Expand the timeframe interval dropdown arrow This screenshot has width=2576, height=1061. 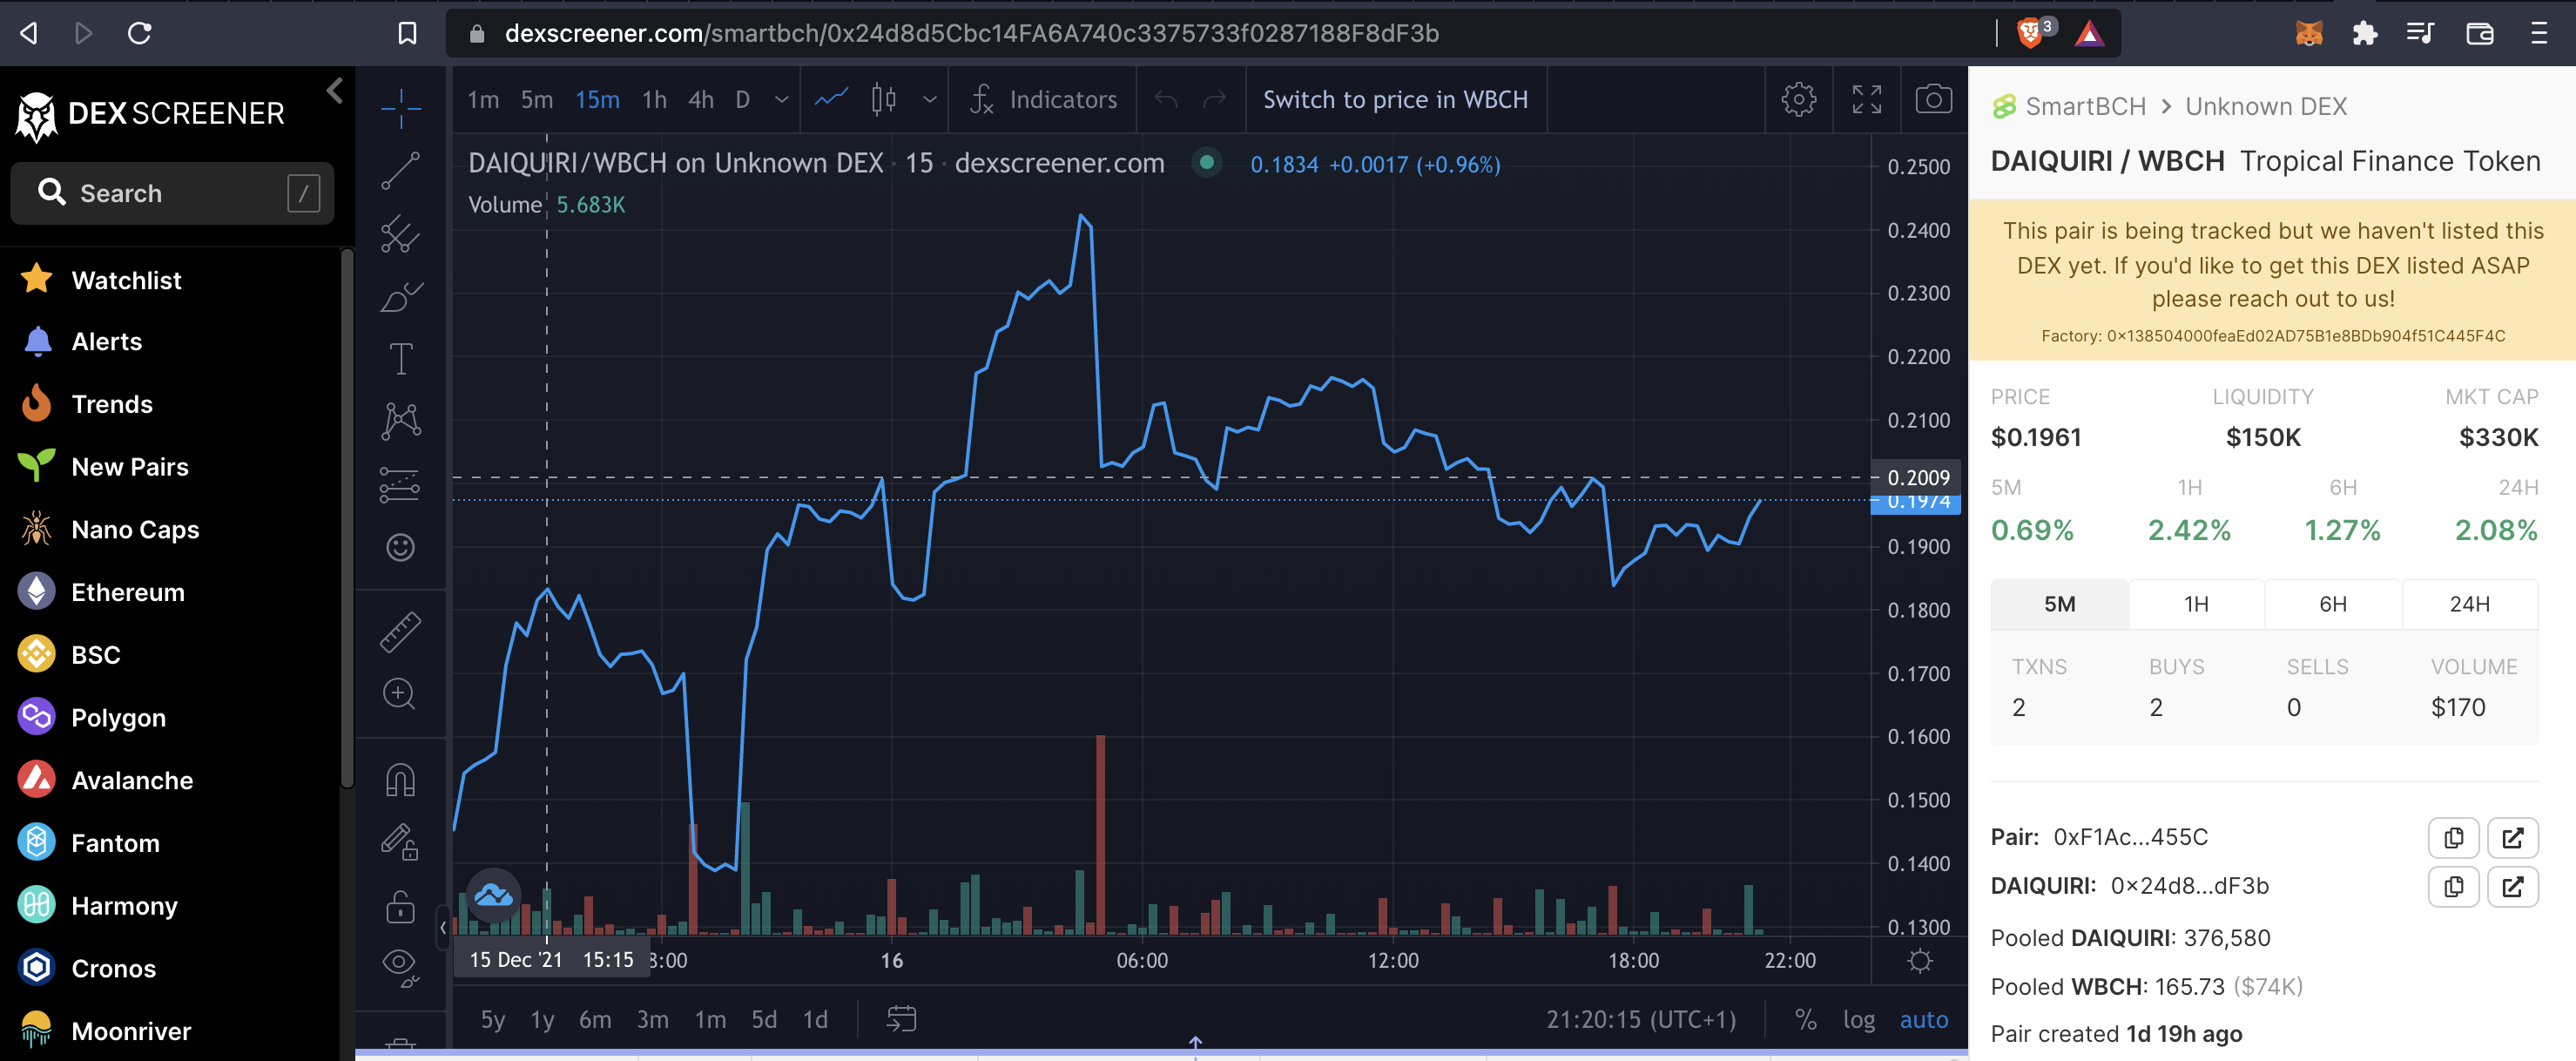click(782, 100)
